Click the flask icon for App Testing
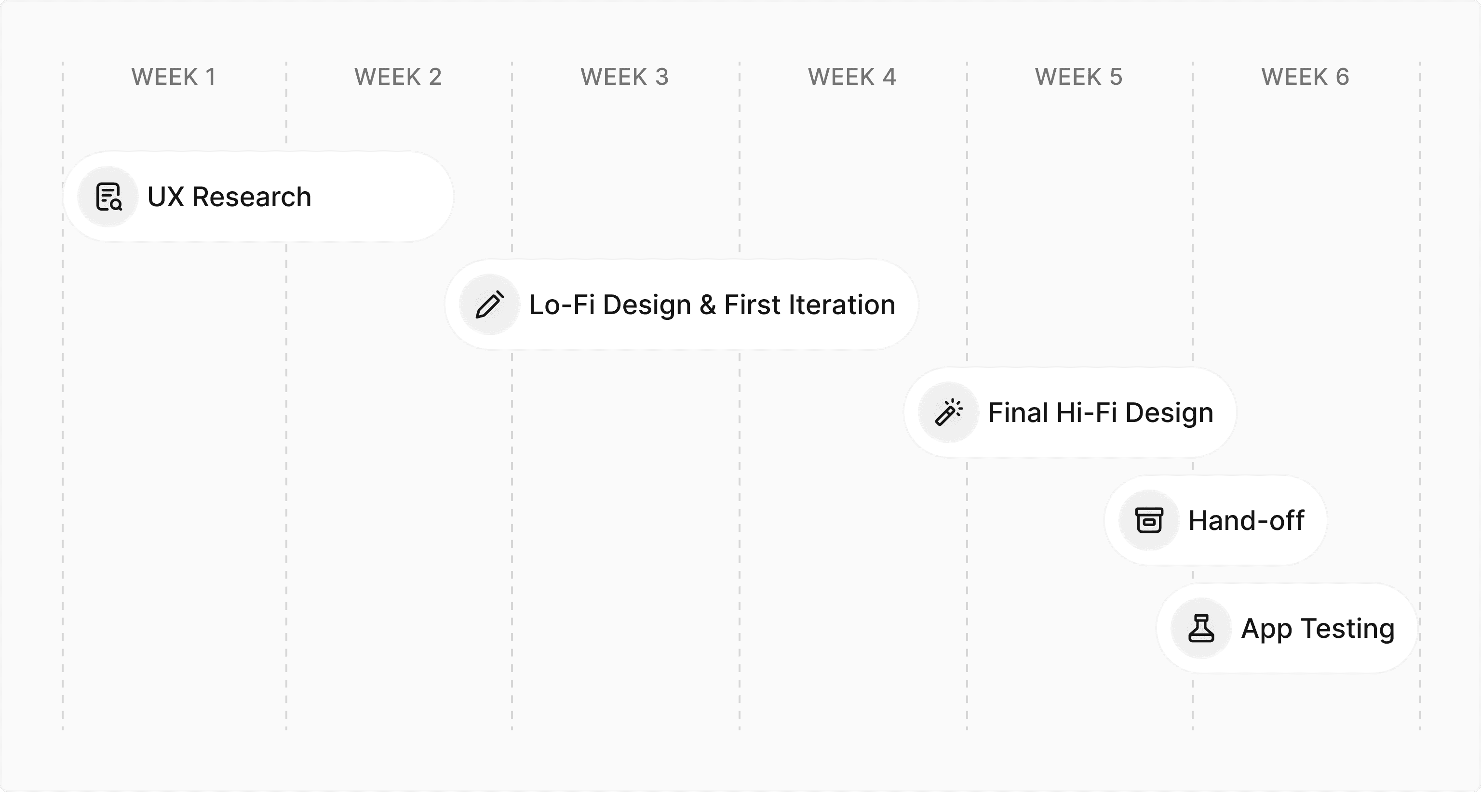 tap(1201, 628)
